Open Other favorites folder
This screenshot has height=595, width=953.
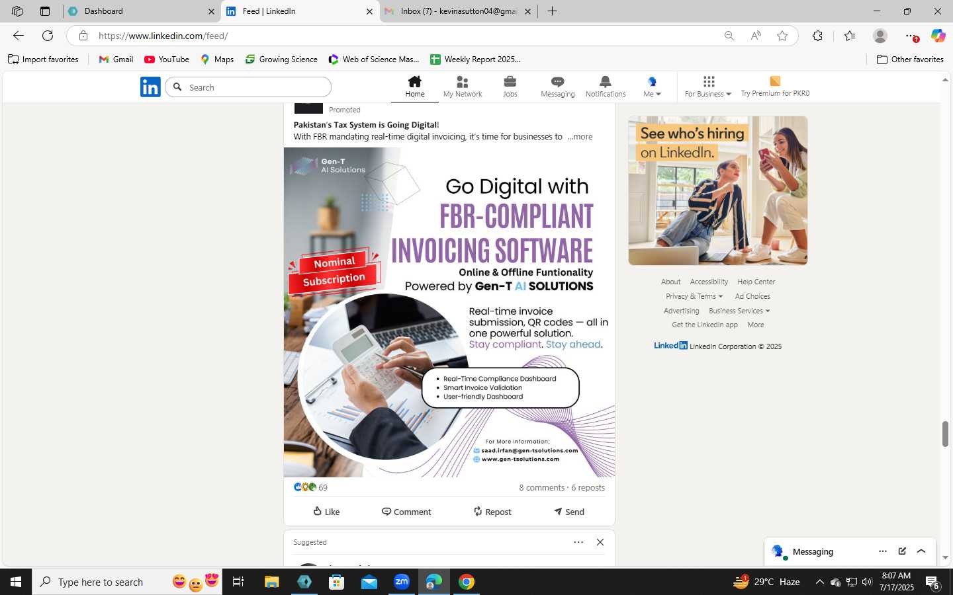(x=910, y=59)
